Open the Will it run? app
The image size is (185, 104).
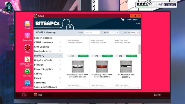pos(27,71)
